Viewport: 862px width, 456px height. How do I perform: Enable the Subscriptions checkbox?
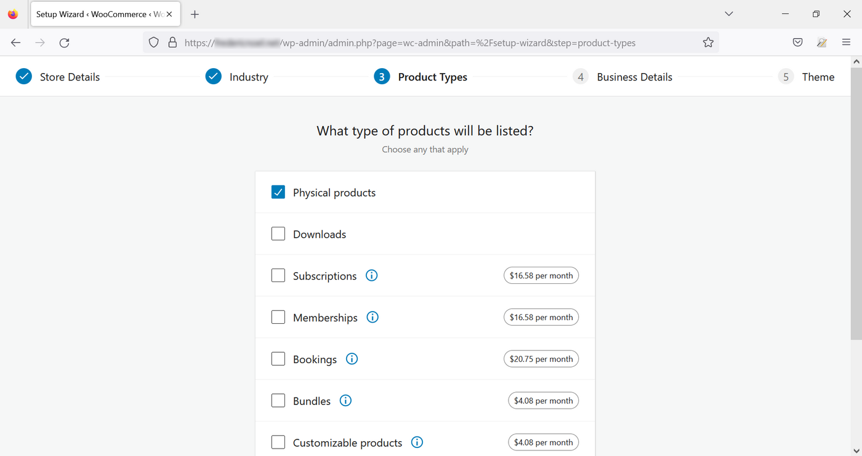[278, 275]
